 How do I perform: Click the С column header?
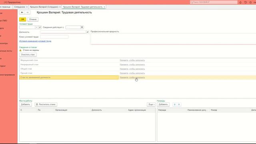point(28,110)
